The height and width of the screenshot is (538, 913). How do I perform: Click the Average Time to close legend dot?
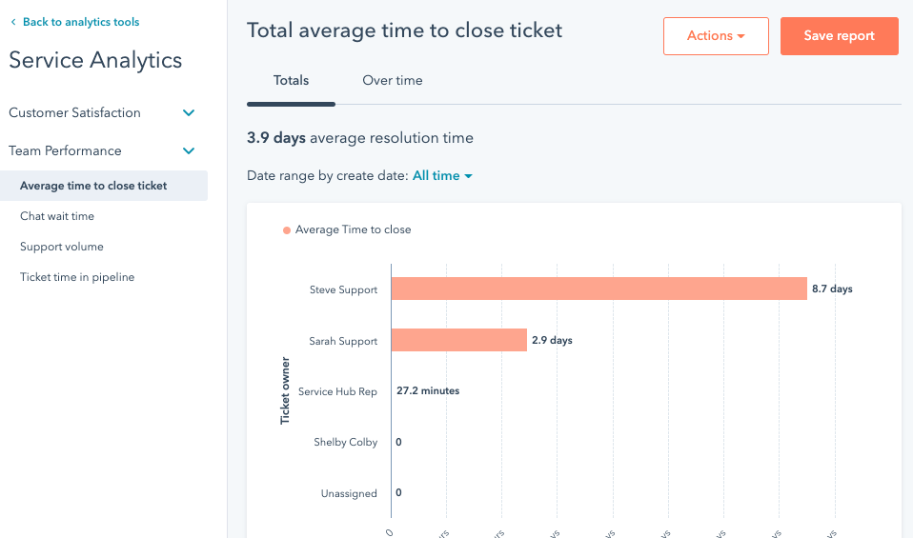[287, 230]
